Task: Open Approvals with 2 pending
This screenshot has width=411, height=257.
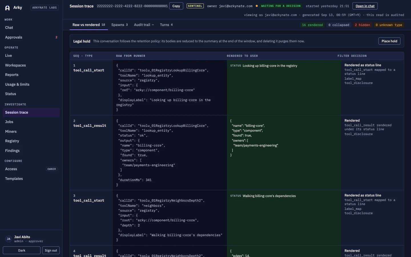Action: (31, 37)
